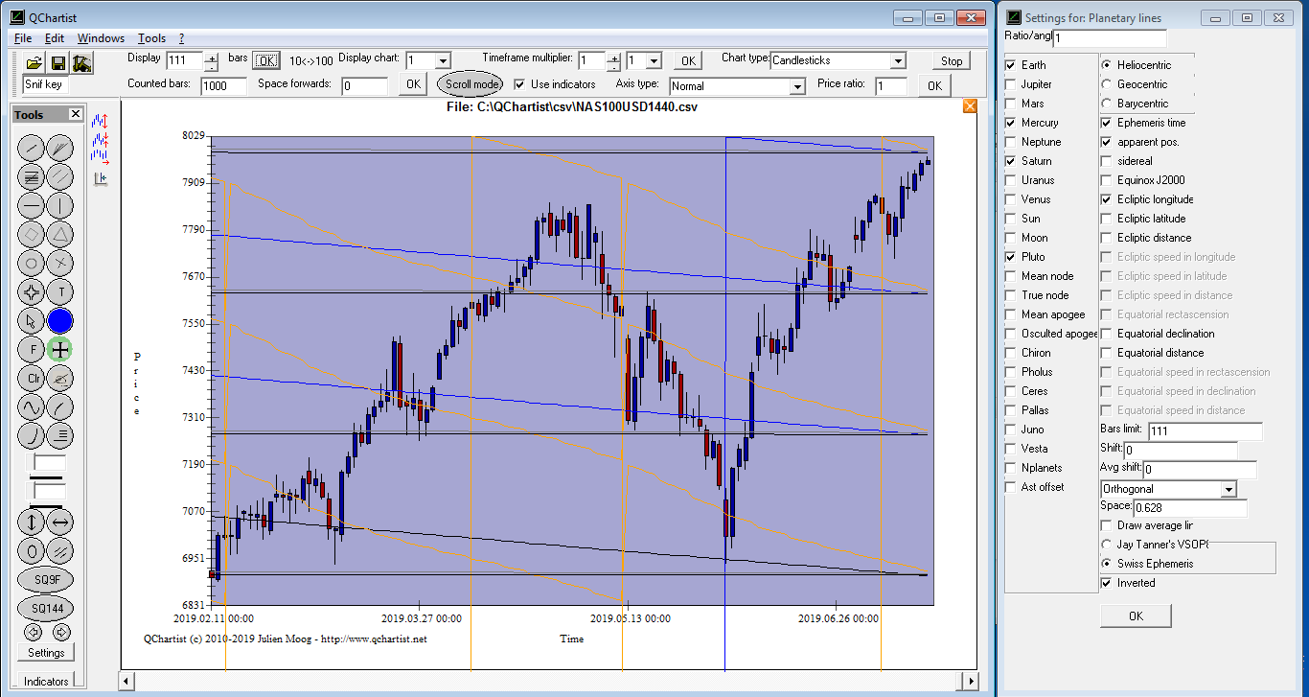Click the Stop button
Viewport: 1309px width, 697px height.
[951, 61]
